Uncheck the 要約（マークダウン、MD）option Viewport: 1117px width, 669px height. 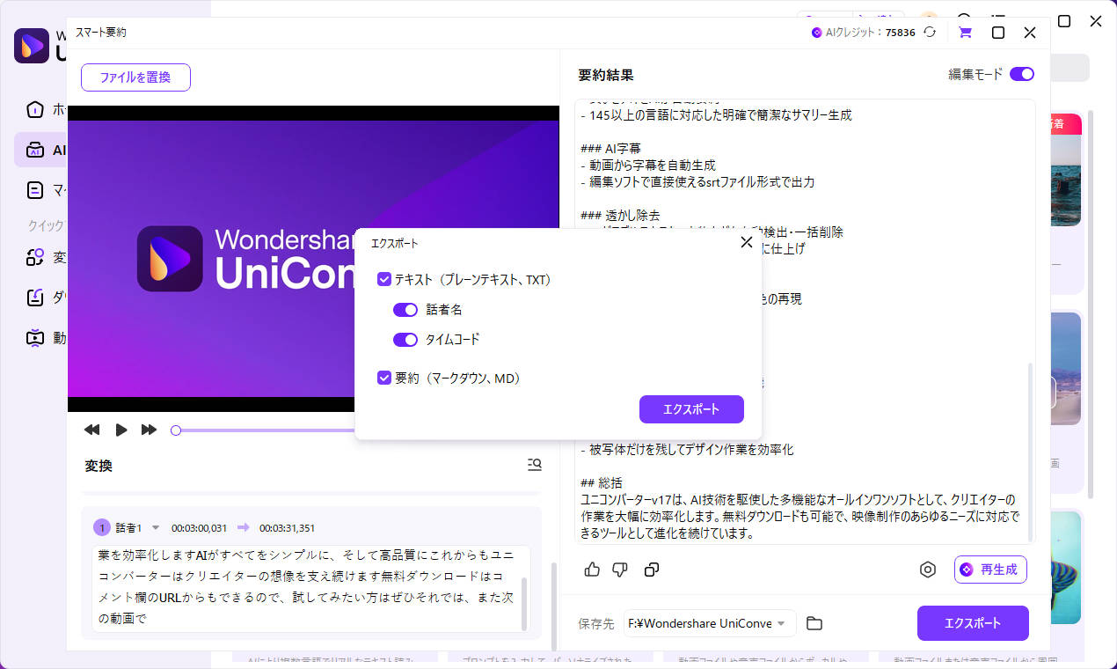384,378
